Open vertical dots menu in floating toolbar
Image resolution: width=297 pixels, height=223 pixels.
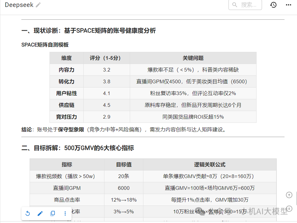coord(65,214)
